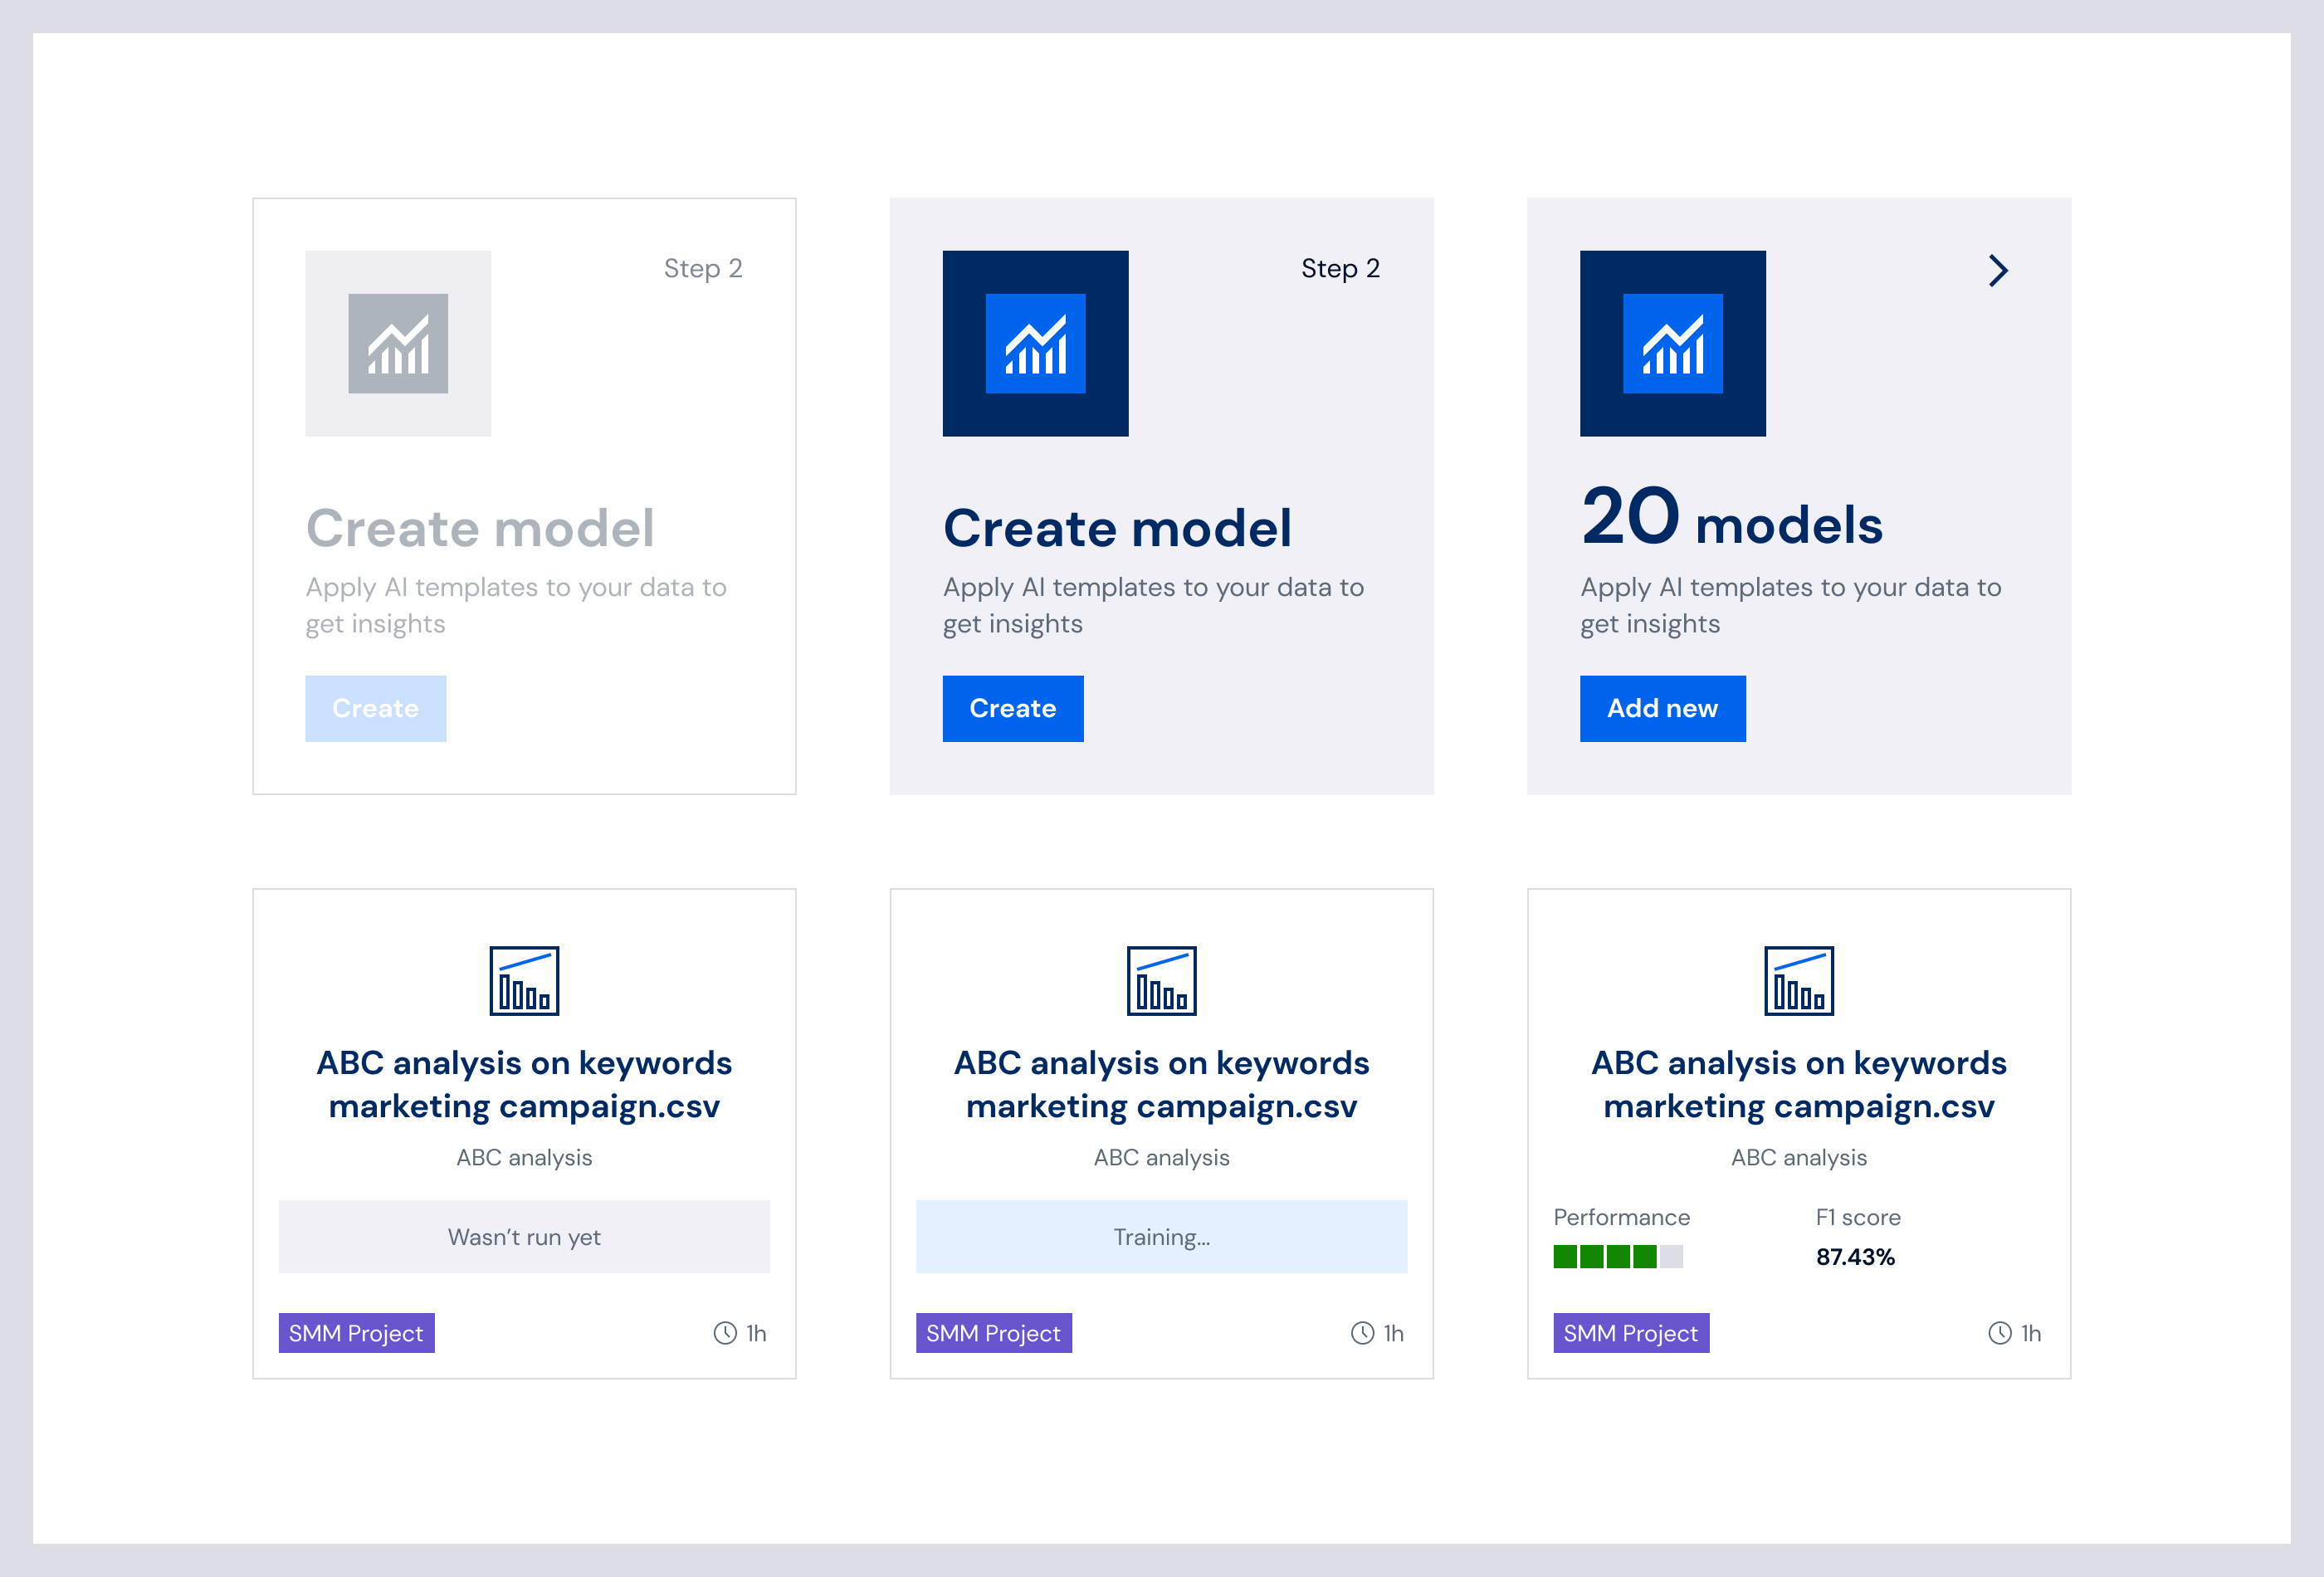Click SMM Project tag on the F1 score card
2324x1577 pixels.
(1630, 1332)
